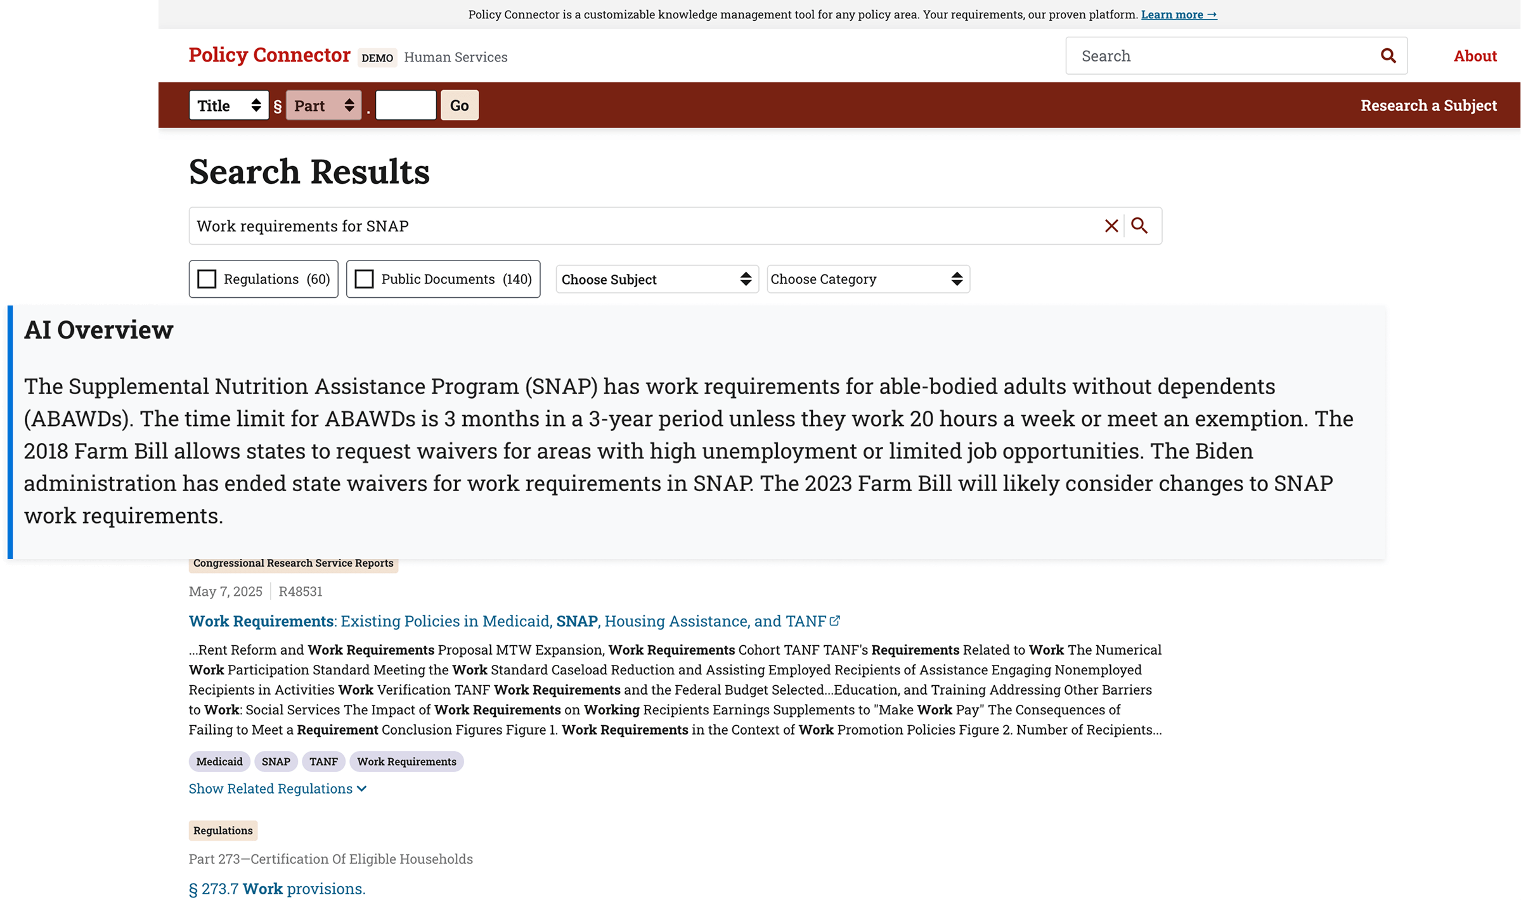Open the Choose Category dropdown

coord(868,279)
